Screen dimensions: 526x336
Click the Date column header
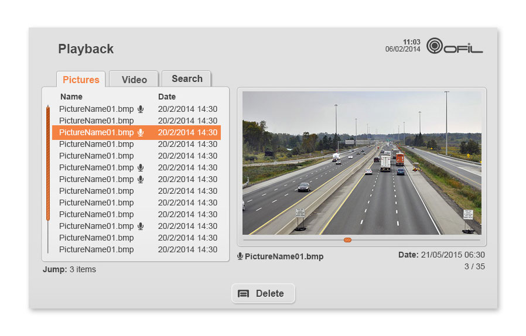(x=167, y=97)
